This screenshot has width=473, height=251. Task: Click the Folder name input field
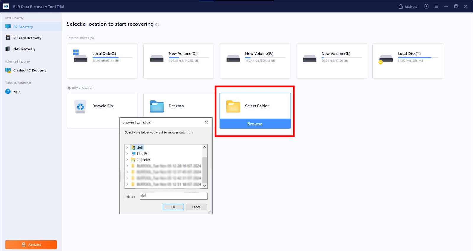point(174,196)
